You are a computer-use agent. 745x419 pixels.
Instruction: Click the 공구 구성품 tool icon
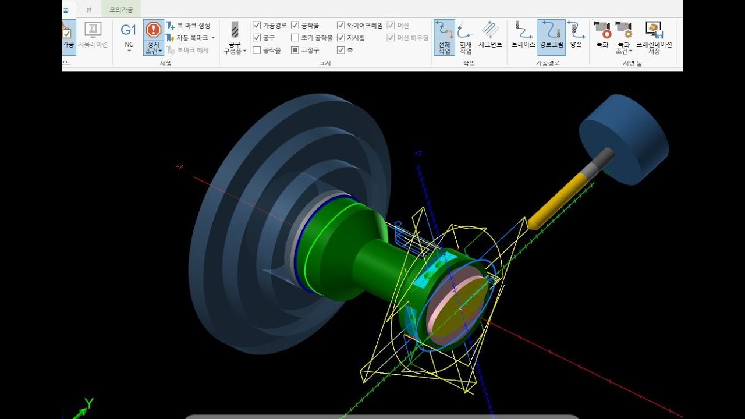235,30
